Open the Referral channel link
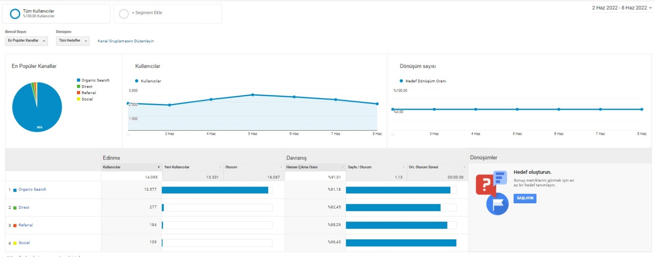The image size is (655, 257). 25,225
